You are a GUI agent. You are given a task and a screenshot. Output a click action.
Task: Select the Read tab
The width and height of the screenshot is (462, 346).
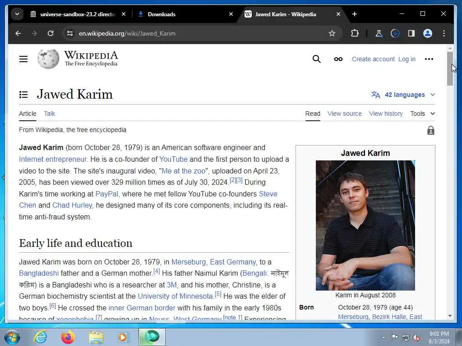pos(313,114)
